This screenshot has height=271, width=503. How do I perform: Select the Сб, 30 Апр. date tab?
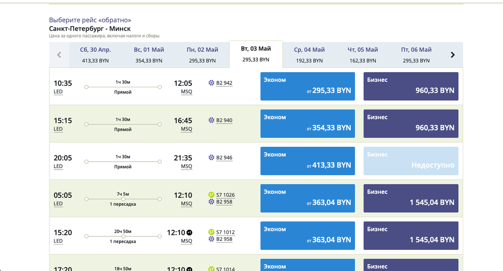(95, 55)
